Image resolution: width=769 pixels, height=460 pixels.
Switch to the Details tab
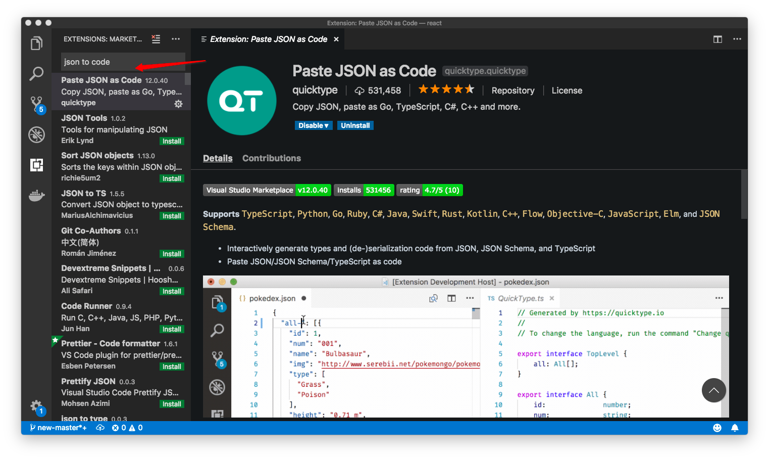tap(218, 158)
